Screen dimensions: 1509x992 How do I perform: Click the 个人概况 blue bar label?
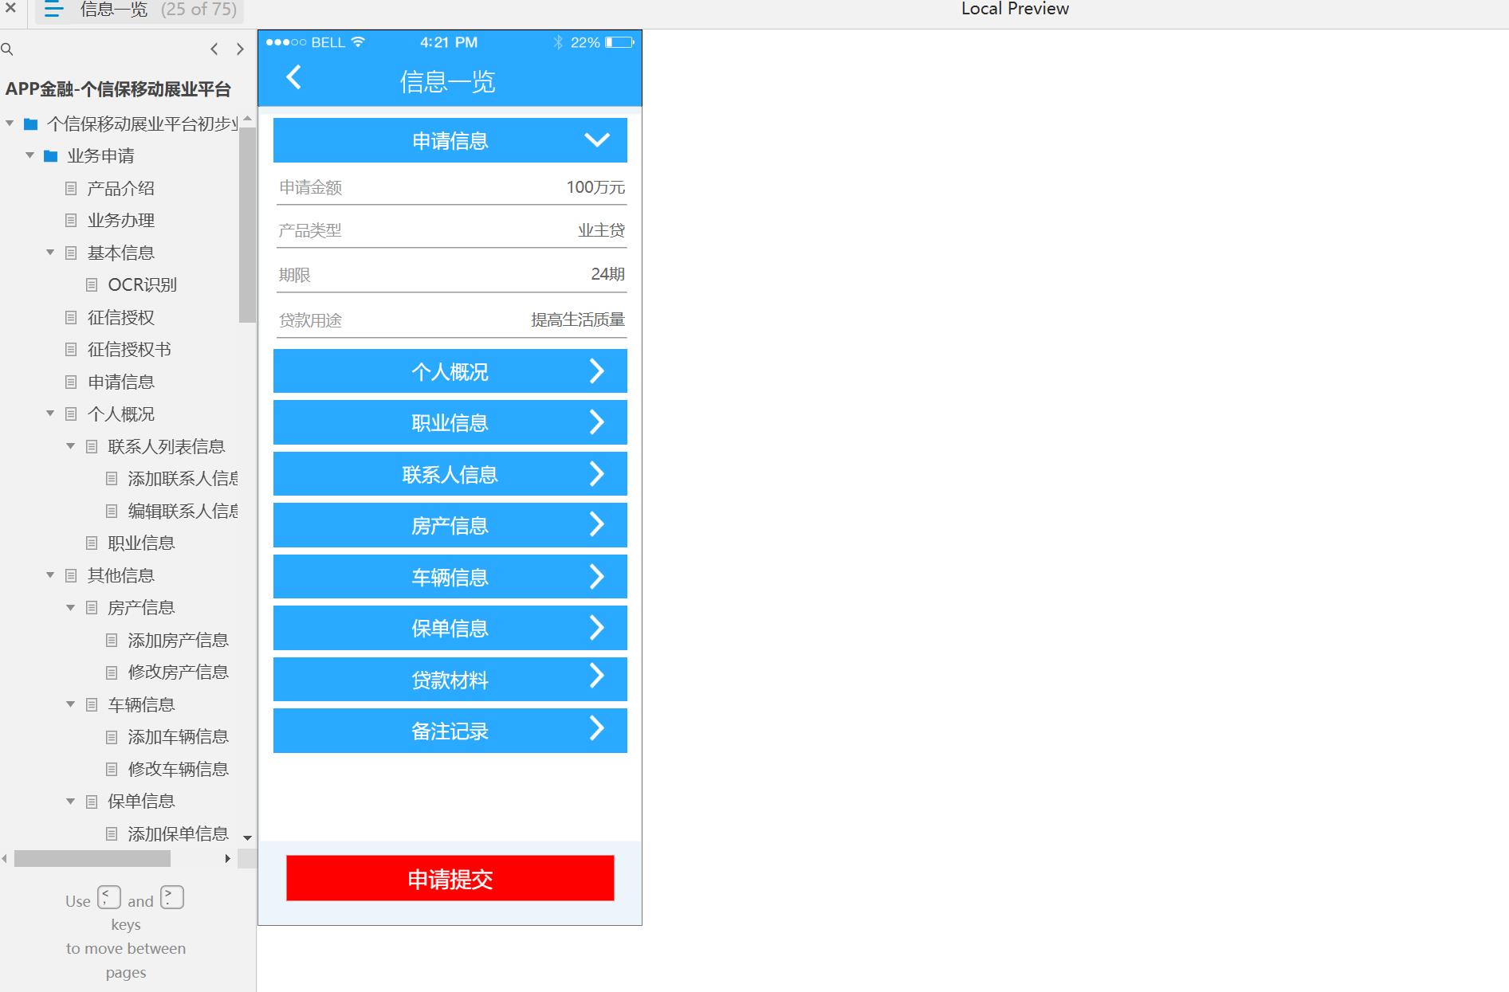coord(450,372)
